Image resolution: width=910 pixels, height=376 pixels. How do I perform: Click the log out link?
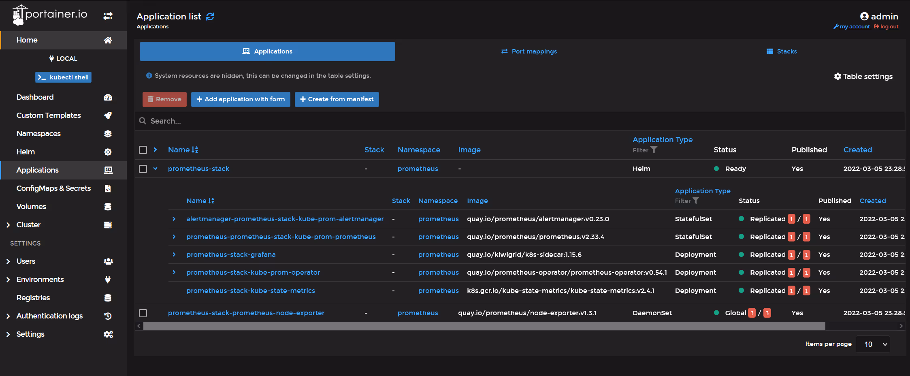click(x=886, y=27)
